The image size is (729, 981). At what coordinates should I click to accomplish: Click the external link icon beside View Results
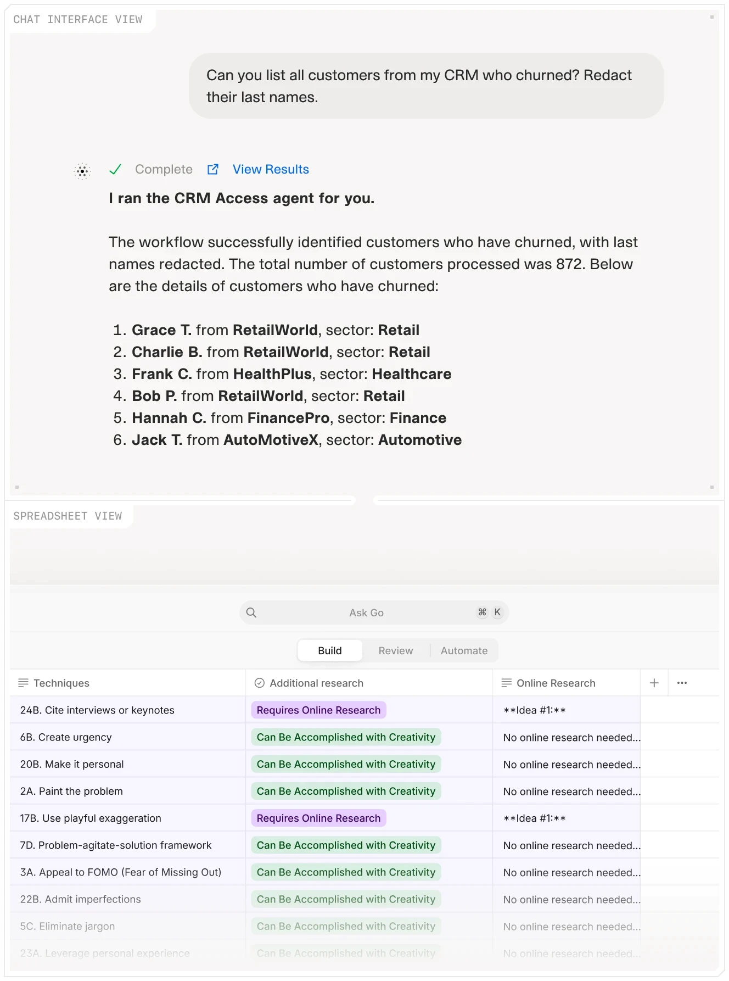click(213, 169)
